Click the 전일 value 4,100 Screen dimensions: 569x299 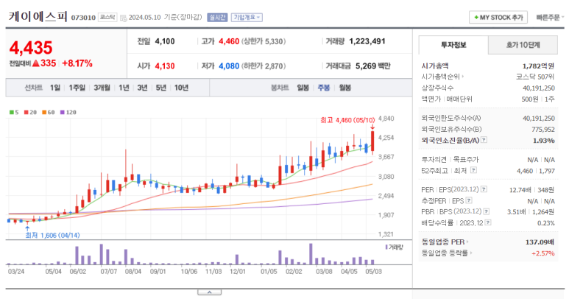click(165, 41)
